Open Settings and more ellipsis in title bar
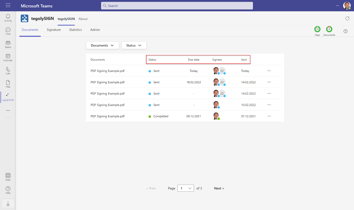Screen dimensions: 354x210 (337, 5)
